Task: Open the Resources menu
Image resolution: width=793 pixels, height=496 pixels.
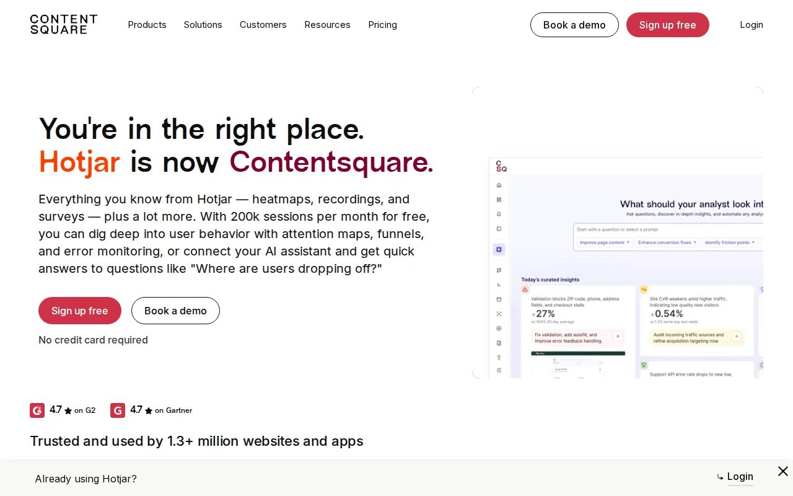Action: [327, 25]
